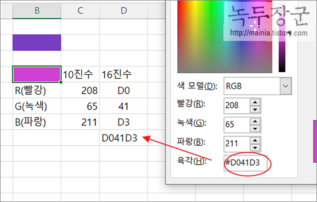Click the 파랑(B) label in the dialog

(191, 141)
